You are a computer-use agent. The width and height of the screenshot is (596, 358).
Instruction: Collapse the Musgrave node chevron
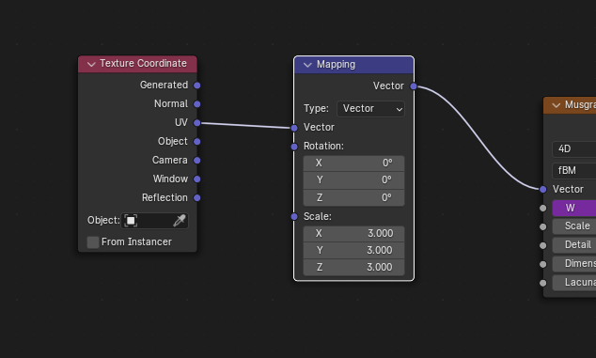(x=557, y=105)
